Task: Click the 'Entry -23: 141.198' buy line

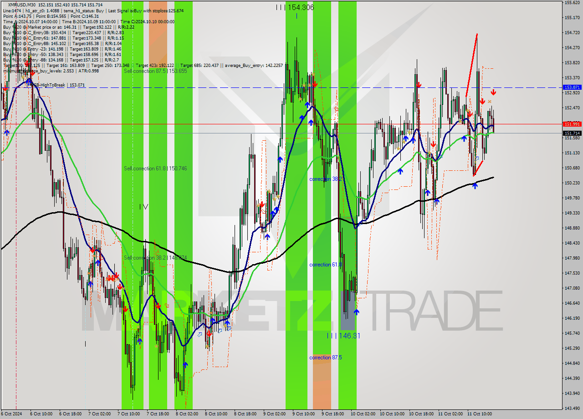Action: click(x=62, y=49)
